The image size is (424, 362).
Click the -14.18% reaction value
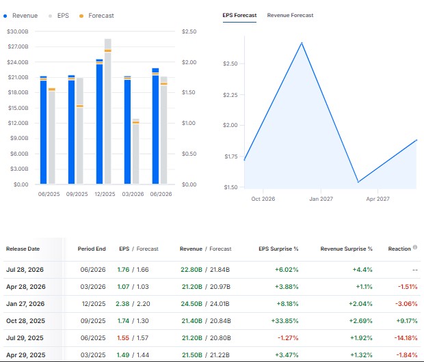(x=406, y=338)
